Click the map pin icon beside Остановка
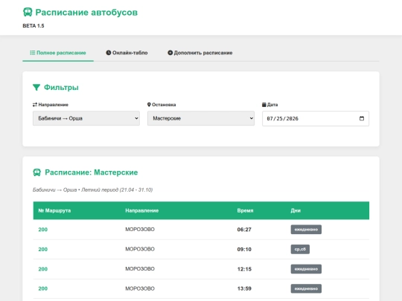This screenshot has width=402, height=301. pyautogui.click(x=149, y=105)
